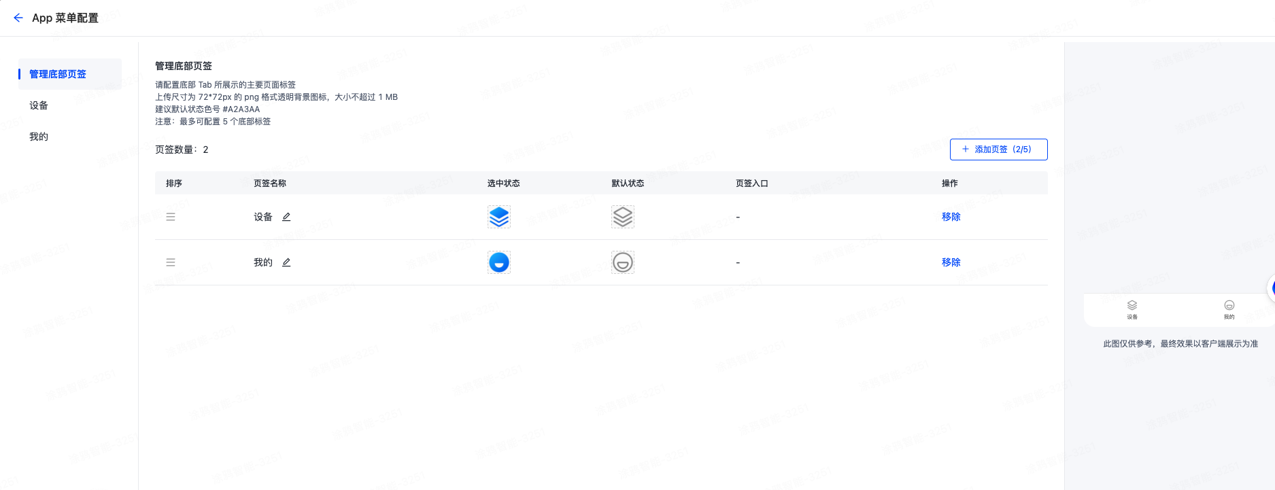Click the 页签名称 column header

pos(270,183)
